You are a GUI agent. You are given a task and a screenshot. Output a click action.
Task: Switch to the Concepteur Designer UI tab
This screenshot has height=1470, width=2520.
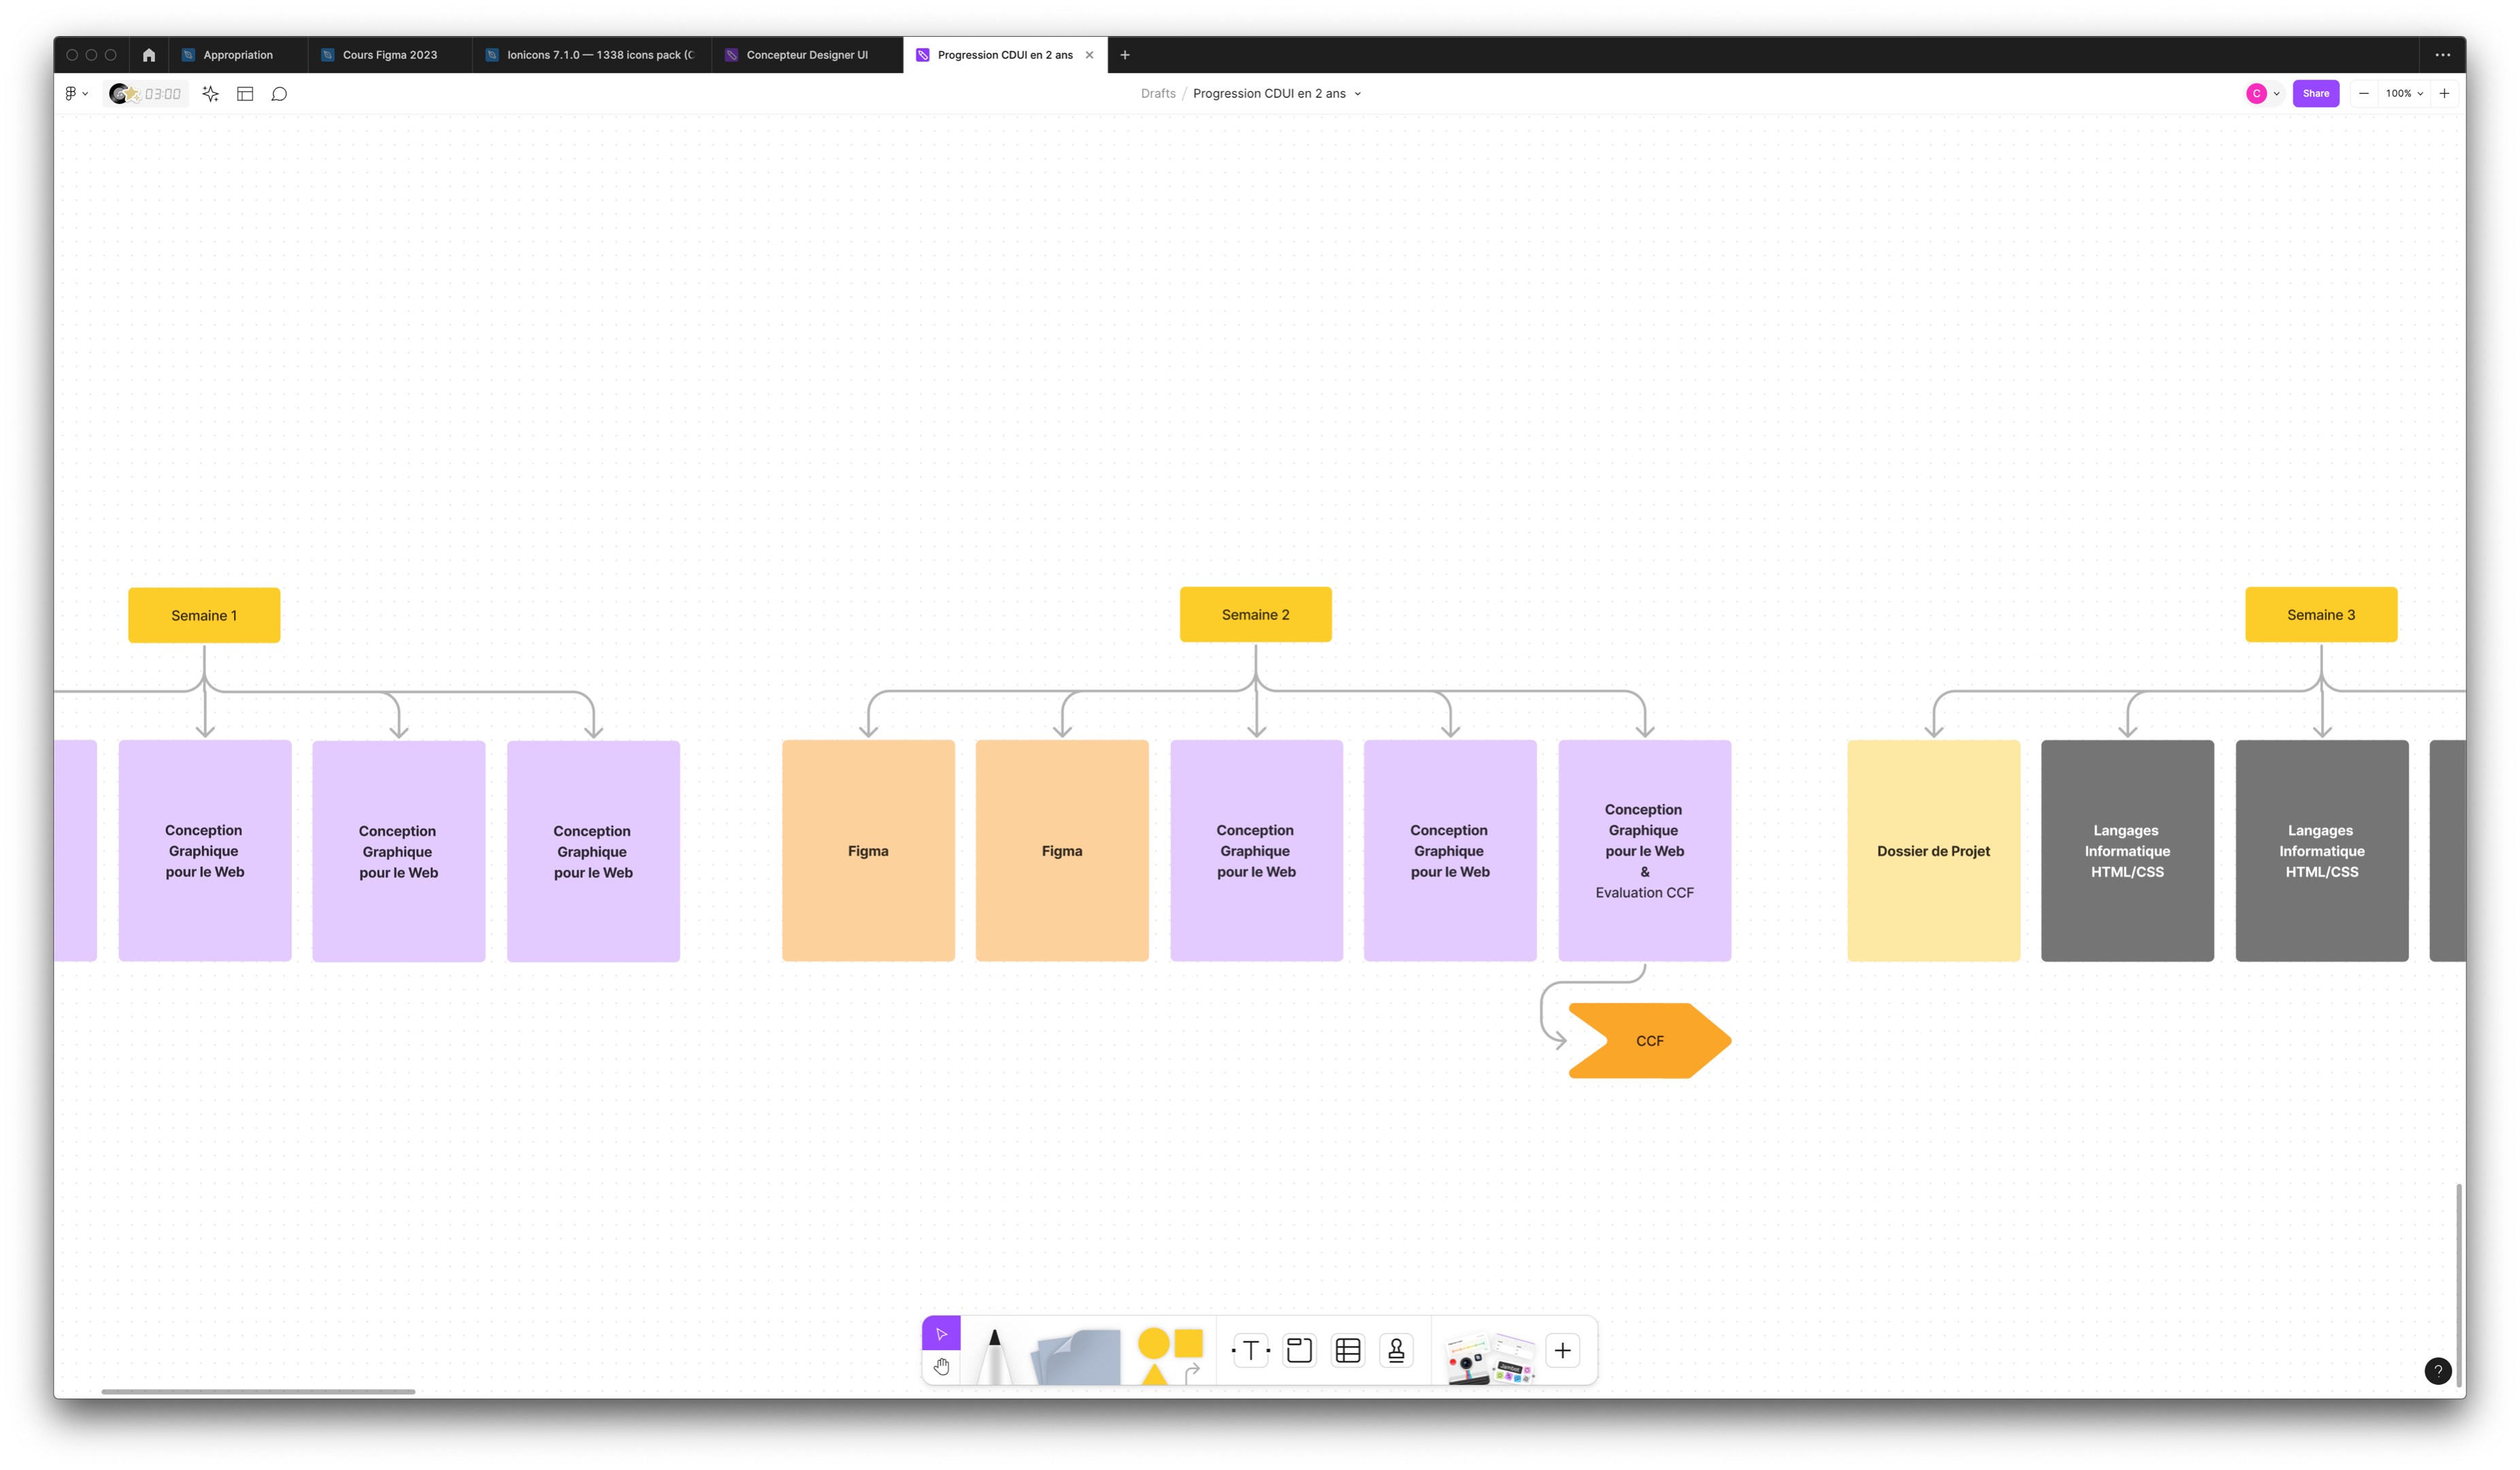coord(806,55)
